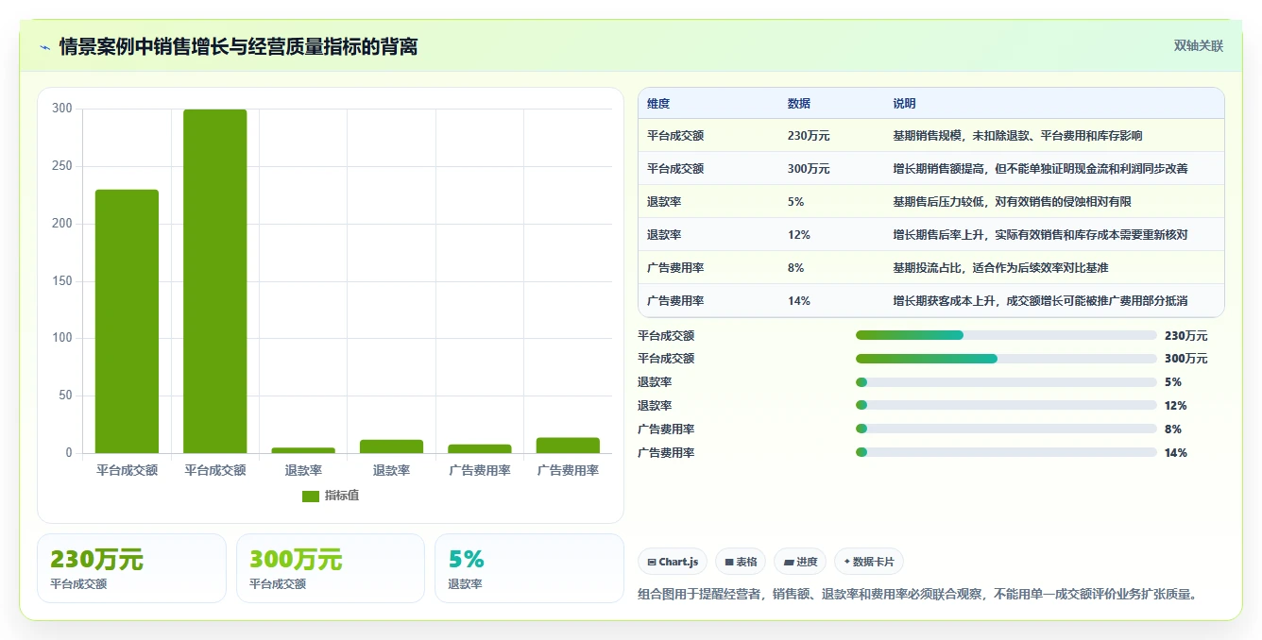Click description starting 增长期获客成本上升

(x=1040, y=301)
